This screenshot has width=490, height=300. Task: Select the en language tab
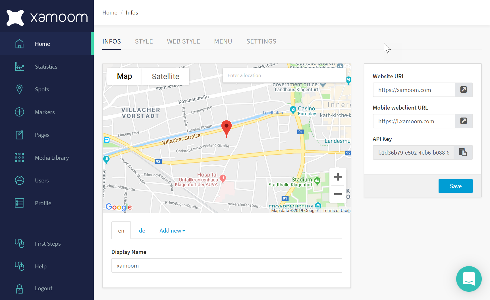(121, 230)
